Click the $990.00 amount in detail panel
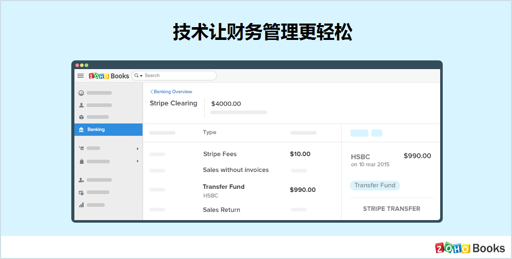 (417, 156)
